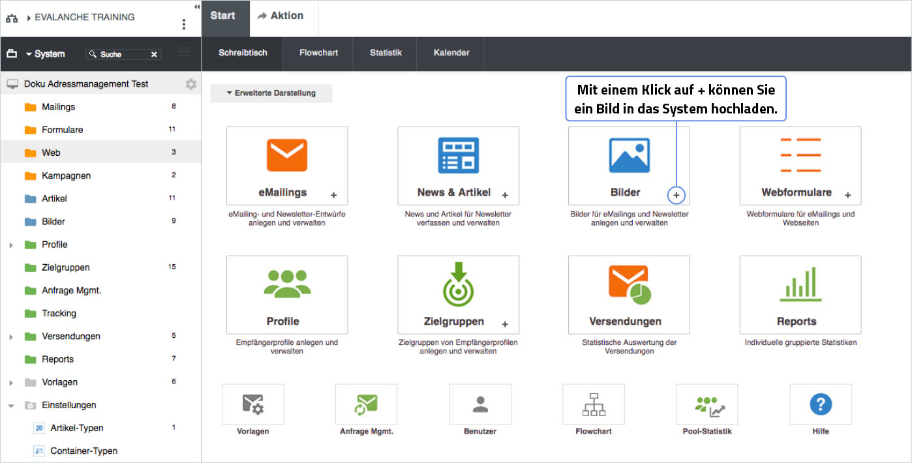The height and width of the screenshot is (463, 912).
Task: Collapse sidebar with double-arrow icon
Action: click(x=197, y=7)
